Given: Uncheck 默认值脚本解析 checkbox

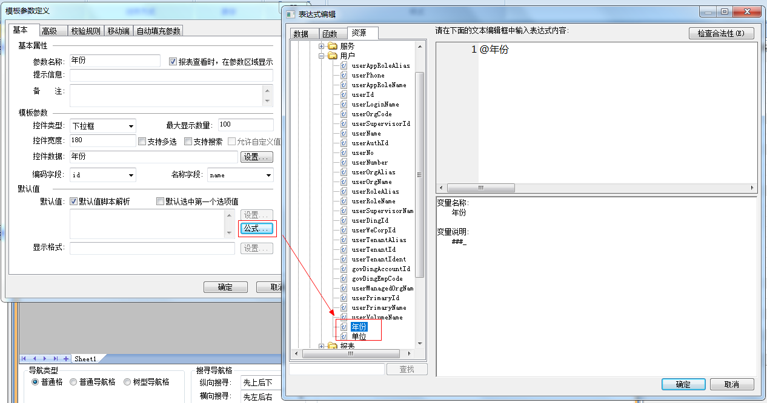Looking at the screenshot, I should tap(74, 201).
